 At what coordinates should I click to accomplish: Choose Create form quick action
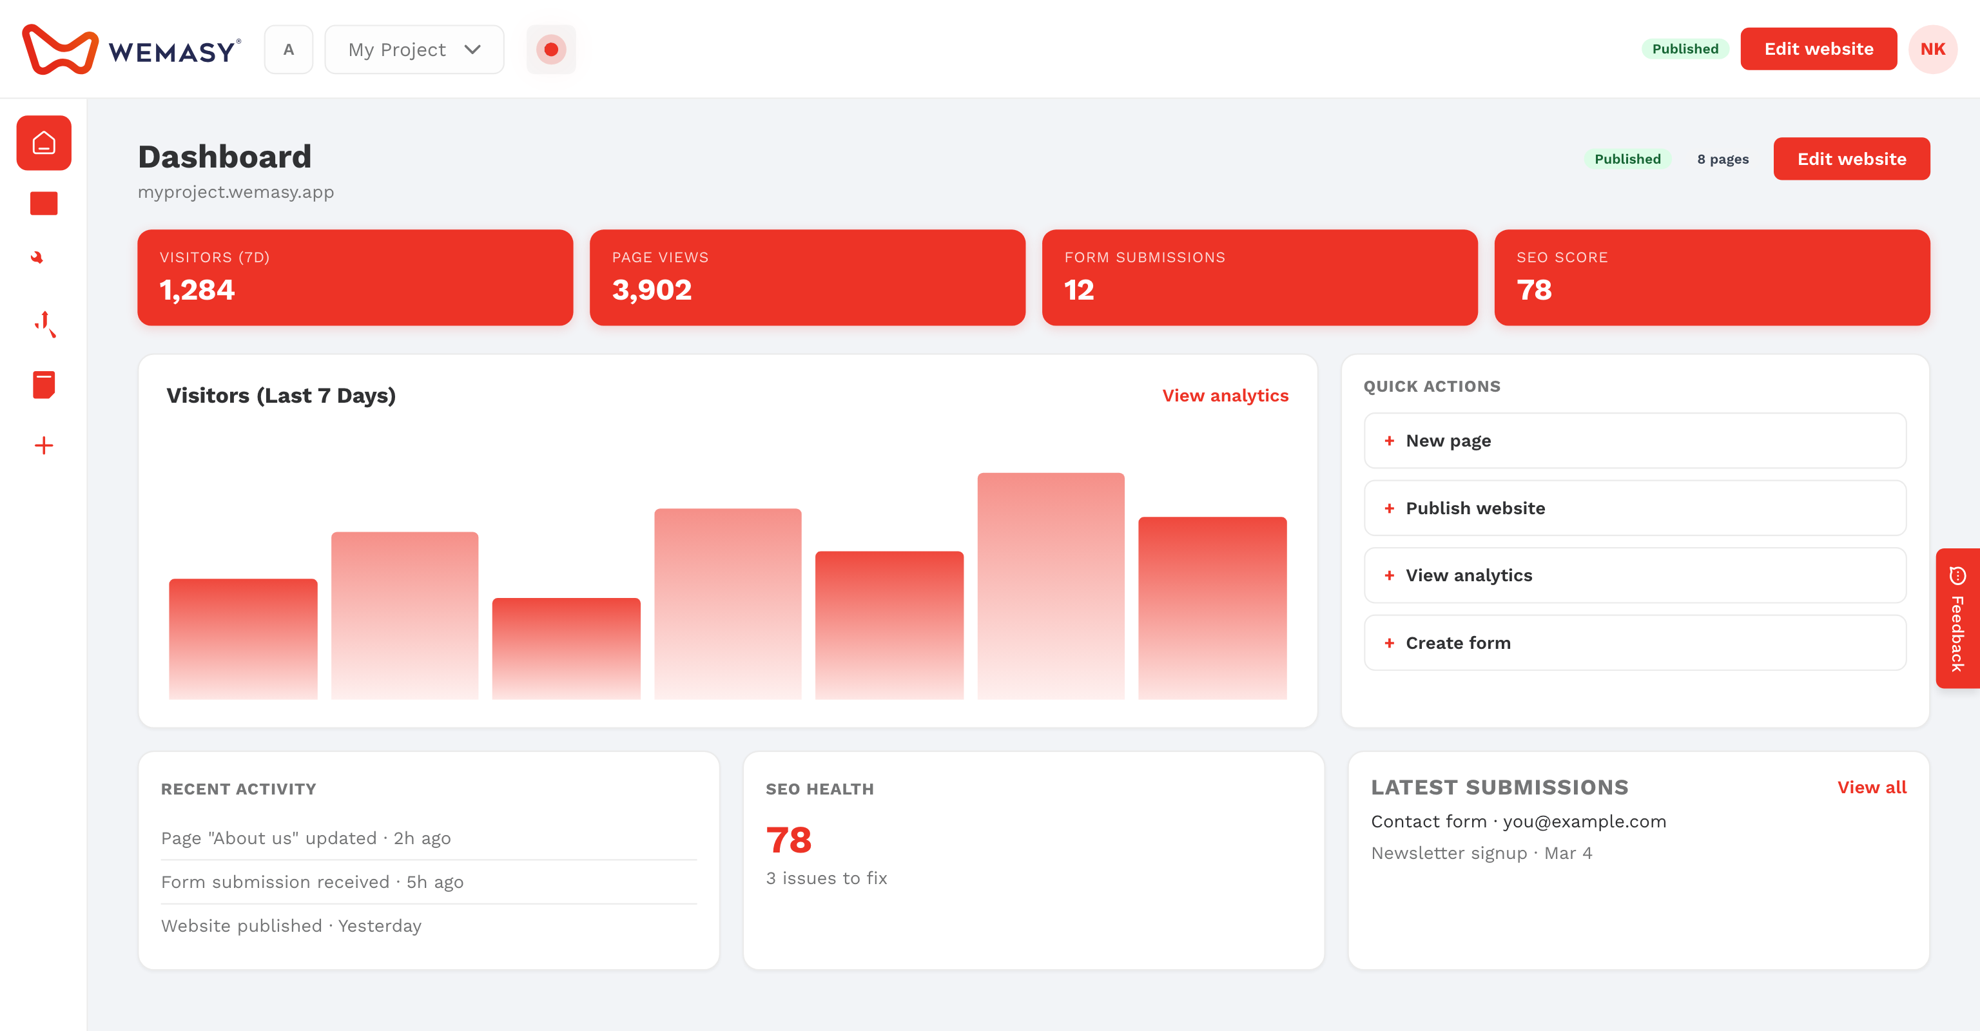coord(1635,643)
